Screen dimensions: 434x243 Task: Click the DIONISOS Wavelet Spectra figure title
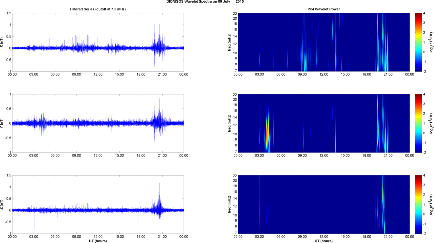(x=205, y=2)
